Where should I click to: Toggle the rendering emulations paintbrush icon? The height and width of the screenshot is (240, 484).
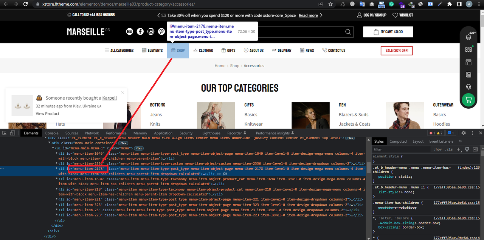(x=467, y=149)
